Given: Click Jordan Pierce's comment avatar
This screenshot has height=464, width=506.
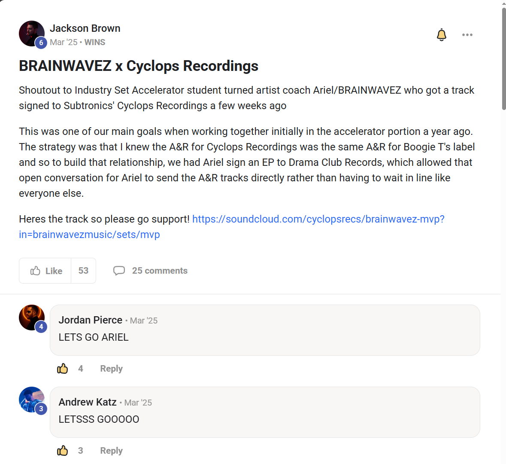Looking at the screenshot, I should (x=30, y=316).
